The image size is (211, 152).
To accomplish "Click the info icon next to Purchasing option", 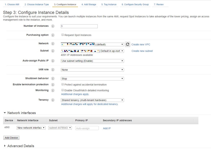I will (53, 35).
